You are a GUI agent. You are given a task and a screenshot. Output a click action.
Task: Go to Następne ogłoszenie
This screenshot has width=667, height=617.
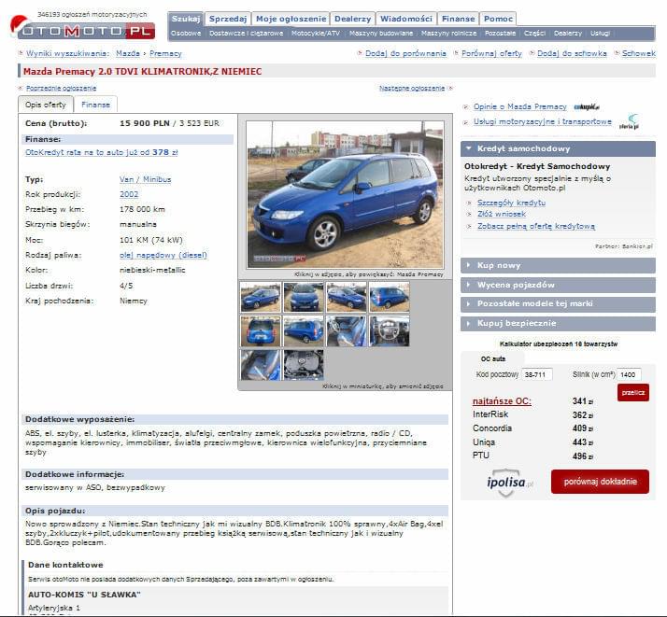pos(412,88)
